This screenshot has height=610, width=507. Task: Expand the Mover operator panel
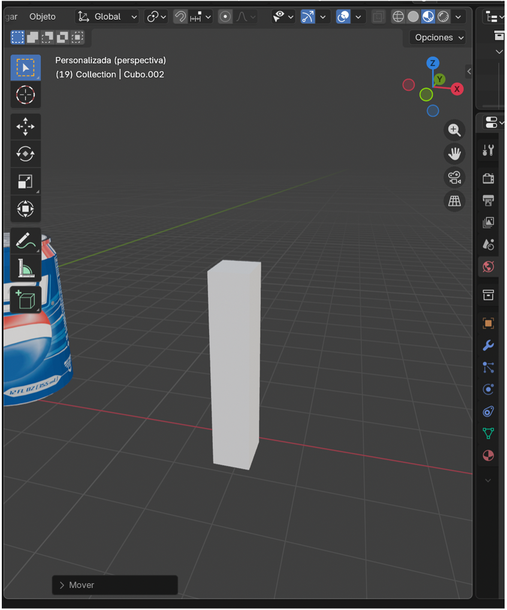pyautogui.click(x=62, y=585)
